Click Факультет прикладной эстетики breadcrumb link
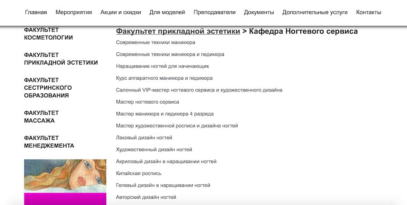407x205 pixels. pos(178,32)
